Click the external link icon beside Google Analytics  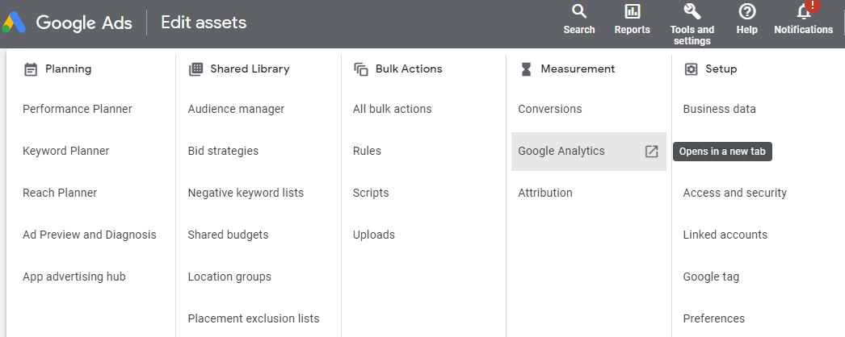652,152
